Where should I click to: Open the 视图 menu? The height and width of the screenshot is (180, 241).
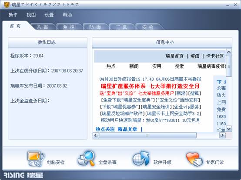[x=31, y=15]
